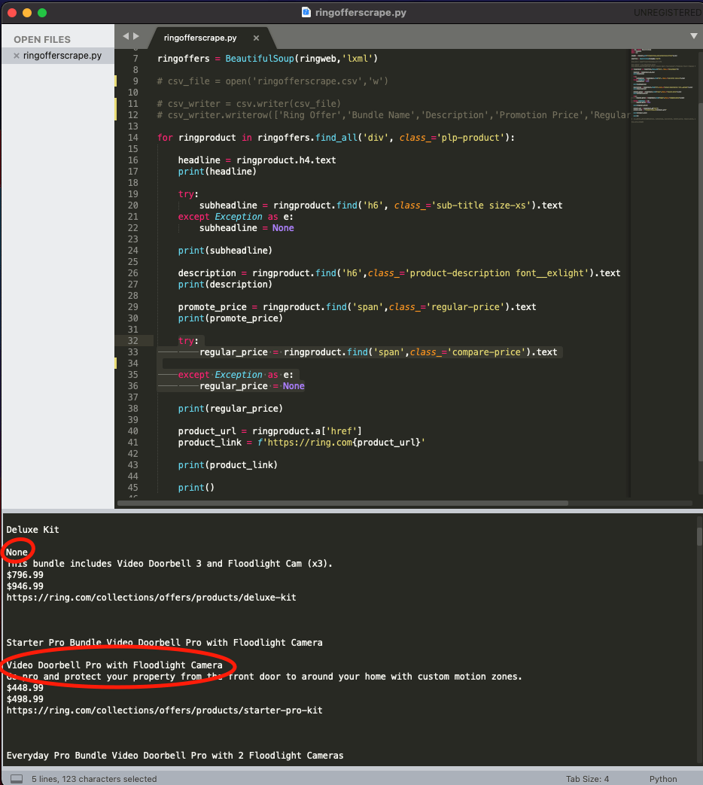The width and height of the screenshot is (703, 785).
Task: Open the Tab Size: 4 settings
Action: coord(587,779)
